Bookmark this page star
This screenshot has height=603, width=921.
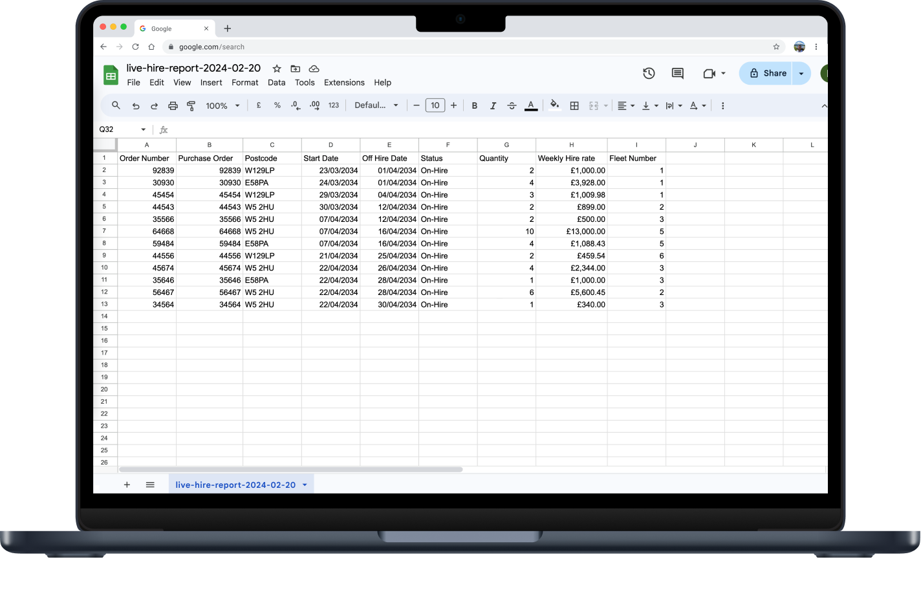click(x=776, y=47)
